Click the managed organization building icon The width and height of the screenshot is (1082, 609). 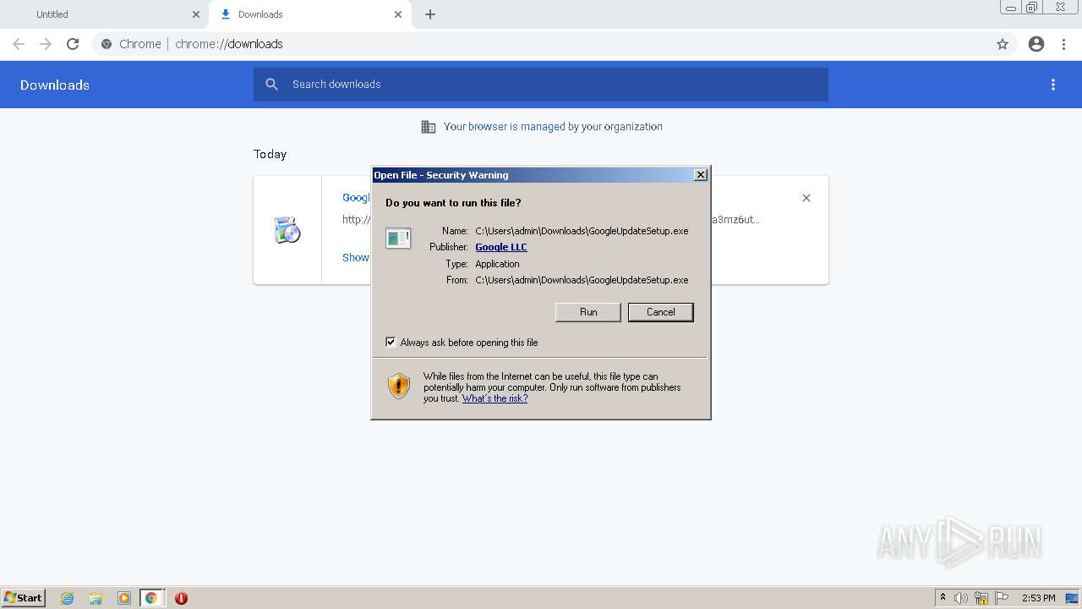(429, 127)
